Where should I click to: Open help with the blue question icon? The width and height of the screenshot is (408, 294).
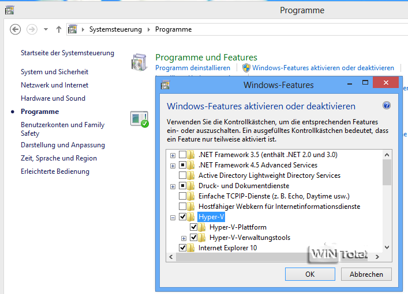click(387, 105)
